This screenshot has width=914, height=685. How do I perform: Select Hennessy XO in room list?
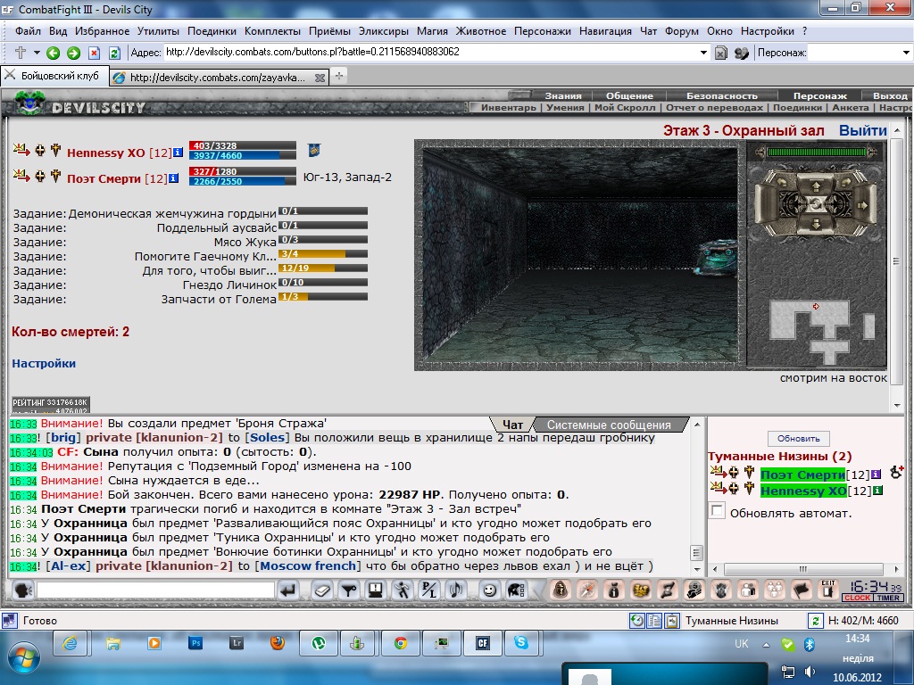tap(803, 491)
